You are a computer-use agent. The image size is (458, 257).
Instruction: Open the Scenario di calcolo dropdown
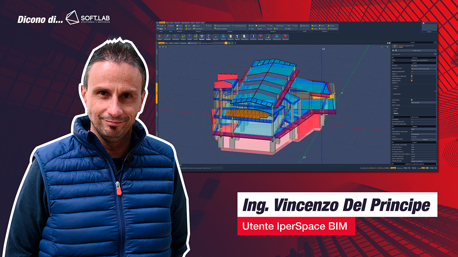click(424, 69)
